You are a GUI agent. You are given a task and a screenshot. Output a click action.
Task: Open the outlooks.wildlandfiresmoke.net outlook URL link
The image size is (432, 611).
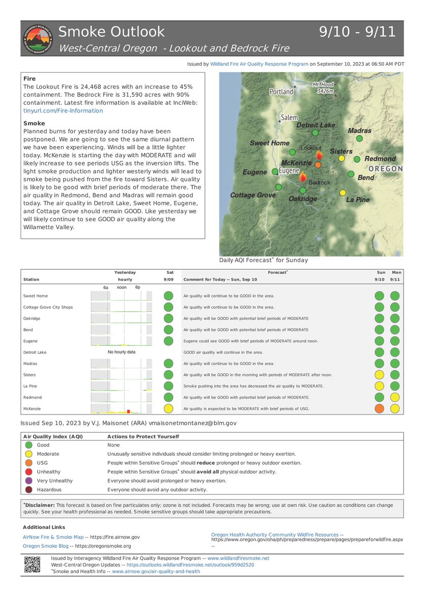pyautogui.click(x=190, y=565)
